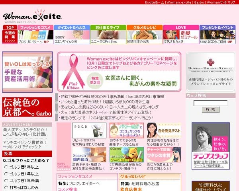Click the 手軽な資産活用術 banner ad
The image size is (239, 191).
click(x=27, y=72)
